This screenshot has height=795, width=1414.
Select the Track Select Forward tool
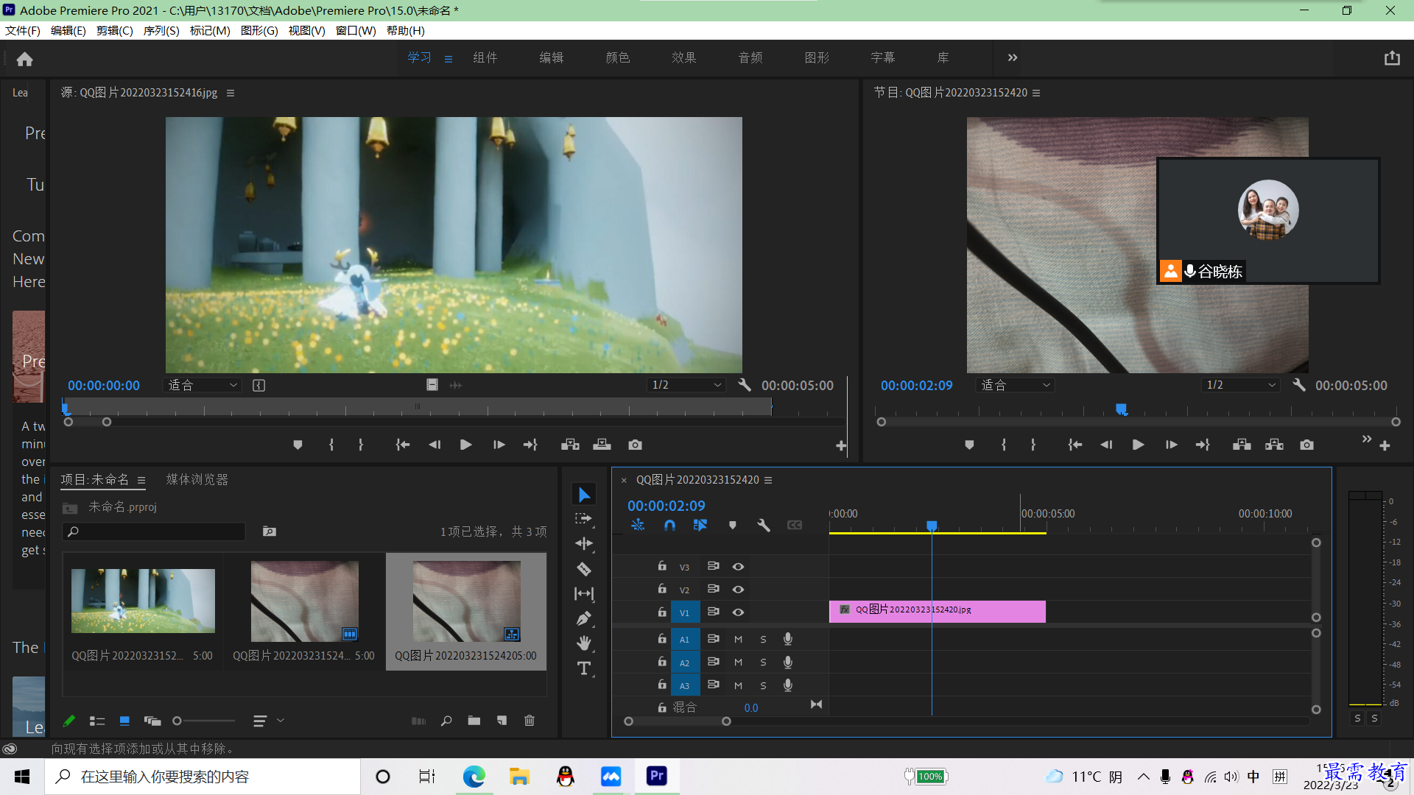point(584,519)
